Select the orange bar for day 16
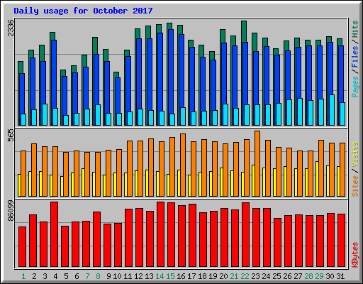The image size is (363, 284). pos(183,165)
